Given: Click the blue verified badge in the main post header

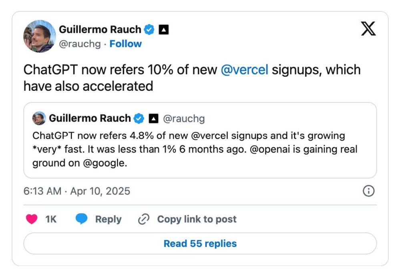Looking at the screenshot, I should click(149, 30).
